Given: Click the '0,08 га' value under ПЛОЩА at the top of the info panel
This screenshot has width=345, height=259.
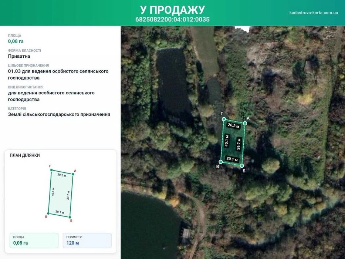Looking at the screenshot, I should (16, 41).
